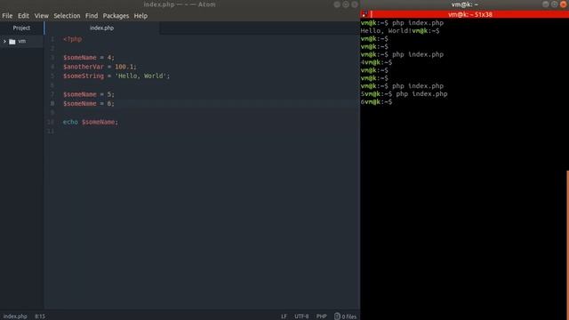Open the Packages menu
569x320 pixels.
[x=116, y=16]
